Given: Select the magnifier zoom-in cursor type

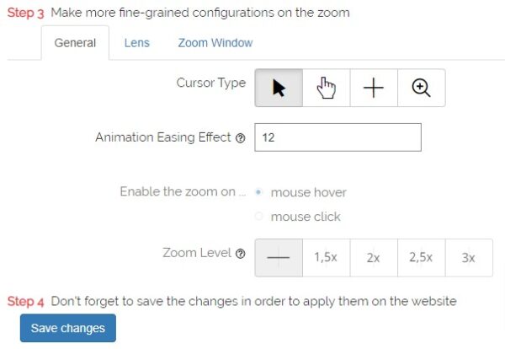Looking at the screenshot, I should [421, 89].
